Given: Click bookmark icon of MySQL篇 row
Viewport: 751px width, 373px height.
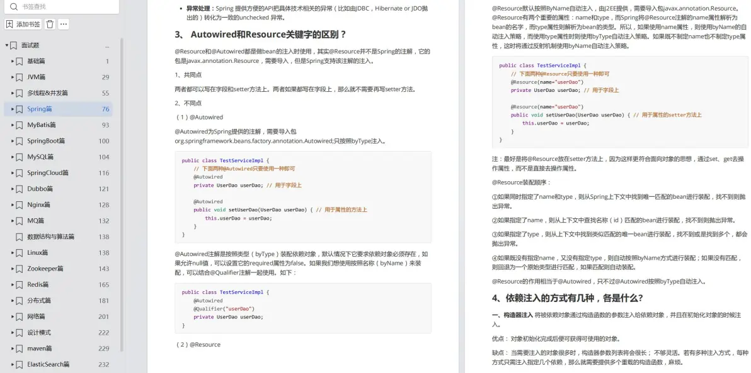Looking at the screenshot, I should (19, 157).
